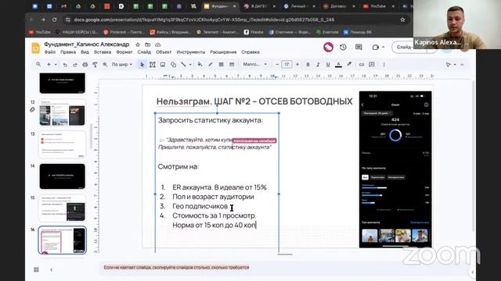Collapse filmstrip with the bottom left arrow
Image resolution: width=501 pixels, height=281 pixels.
click(x=52, y=270)
